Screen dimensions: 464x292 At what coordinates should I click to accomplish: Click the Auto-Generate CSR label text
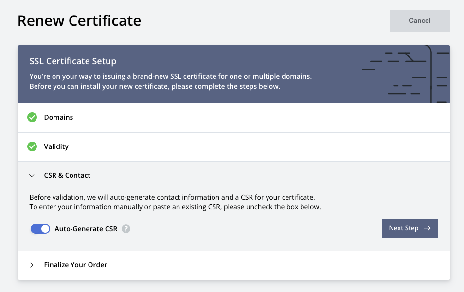(x=86, y=229)
